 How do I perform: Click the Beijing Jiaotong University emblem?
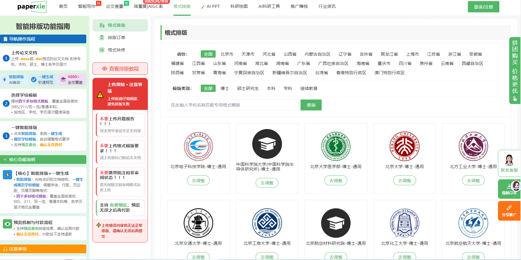[198, 223]
